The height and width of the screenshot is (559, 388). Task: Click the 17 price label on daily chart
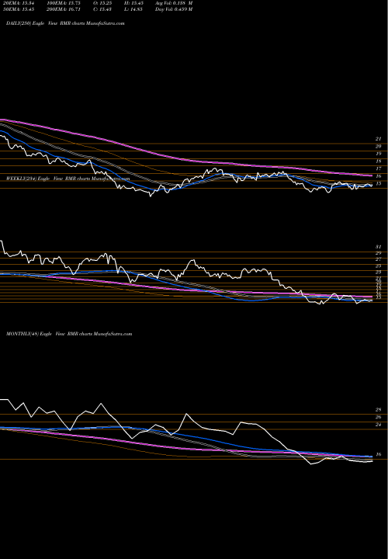379,169
